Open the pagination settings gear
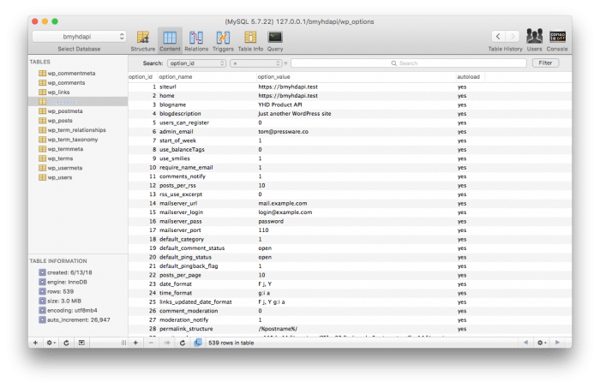 (542, 343)
